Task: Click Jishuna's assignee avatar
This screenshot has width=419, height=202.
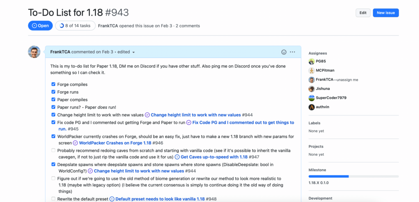Action: pos(311,89)
